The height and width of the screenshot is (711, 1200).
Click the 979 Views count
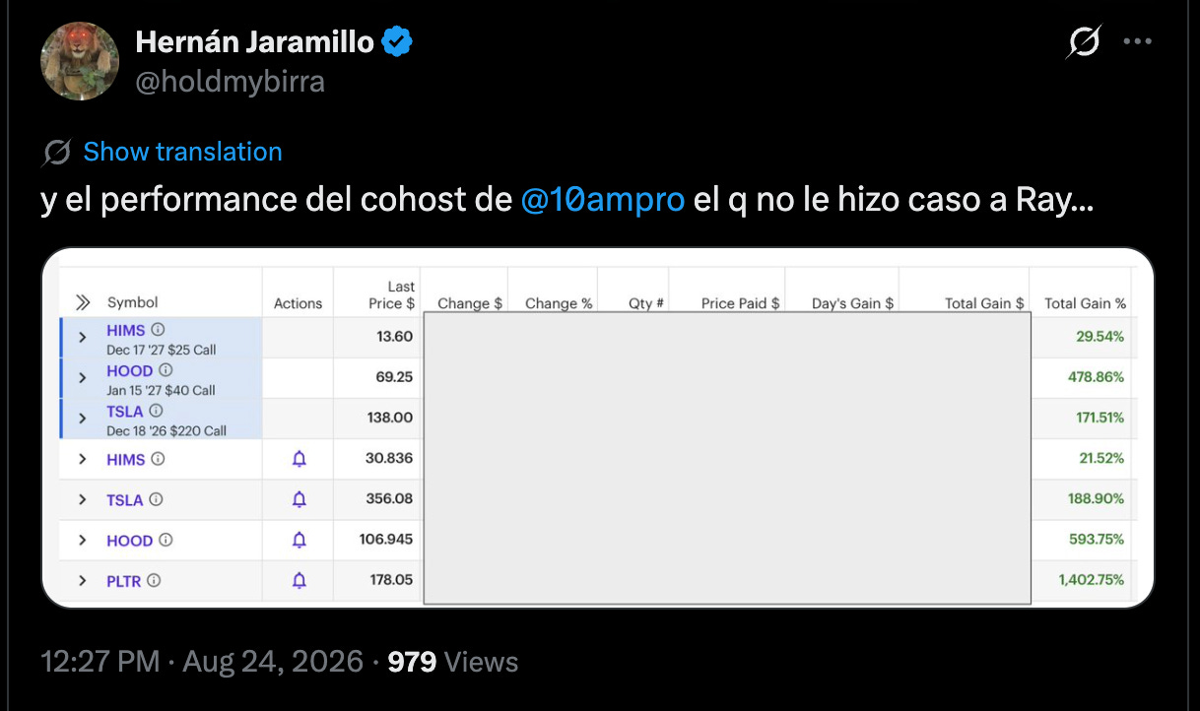pyautogui.click(x=452, y=661)
